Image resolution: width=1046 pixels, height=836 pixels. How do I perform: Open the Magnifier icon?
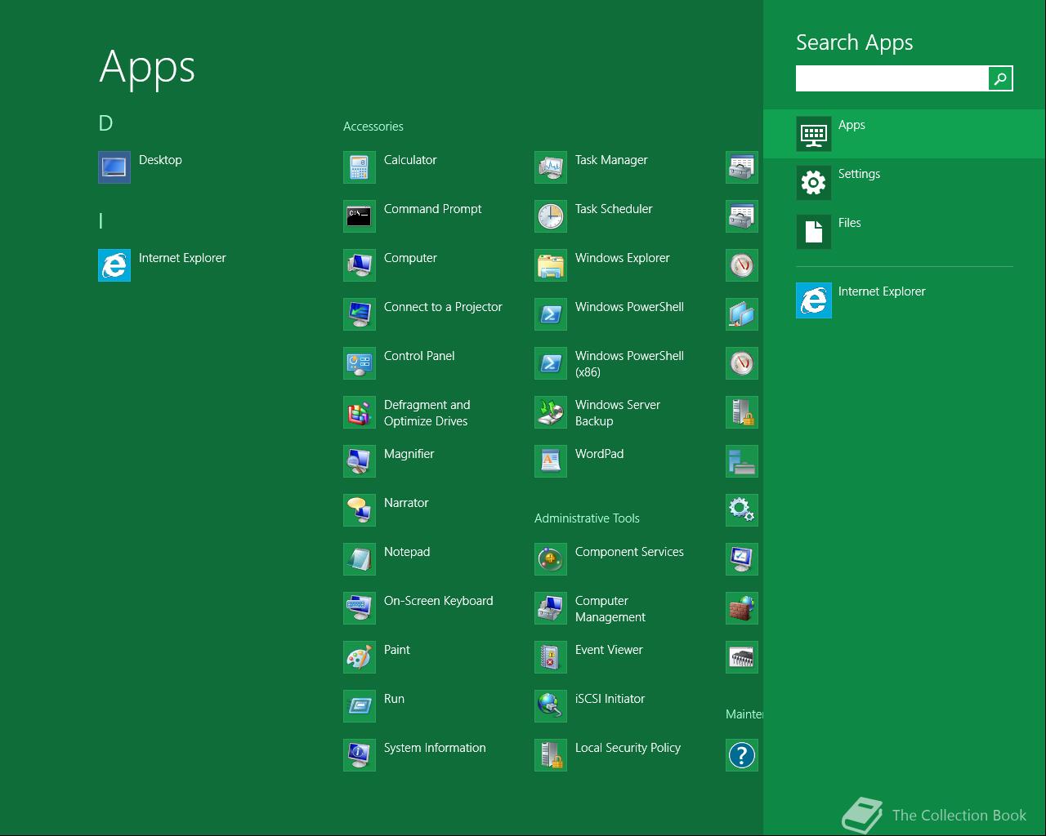click(360, 461)
